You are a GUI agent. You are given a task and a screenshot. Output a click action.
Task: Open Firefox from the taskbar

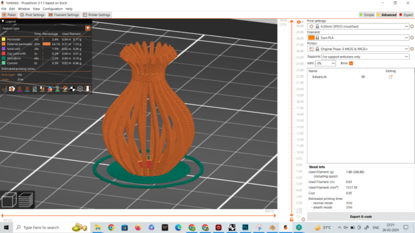pyautogui.click(x=138, y=228)
